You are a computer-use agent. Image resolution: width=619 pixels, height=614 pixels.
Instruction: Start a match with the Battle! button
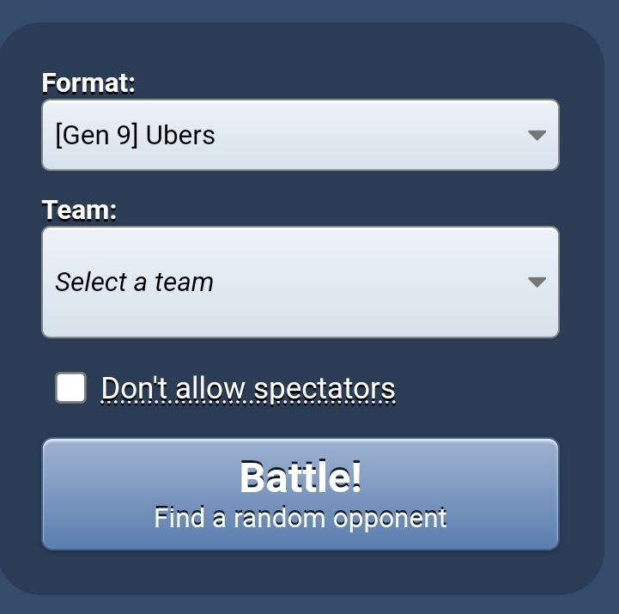click(300, 494)
